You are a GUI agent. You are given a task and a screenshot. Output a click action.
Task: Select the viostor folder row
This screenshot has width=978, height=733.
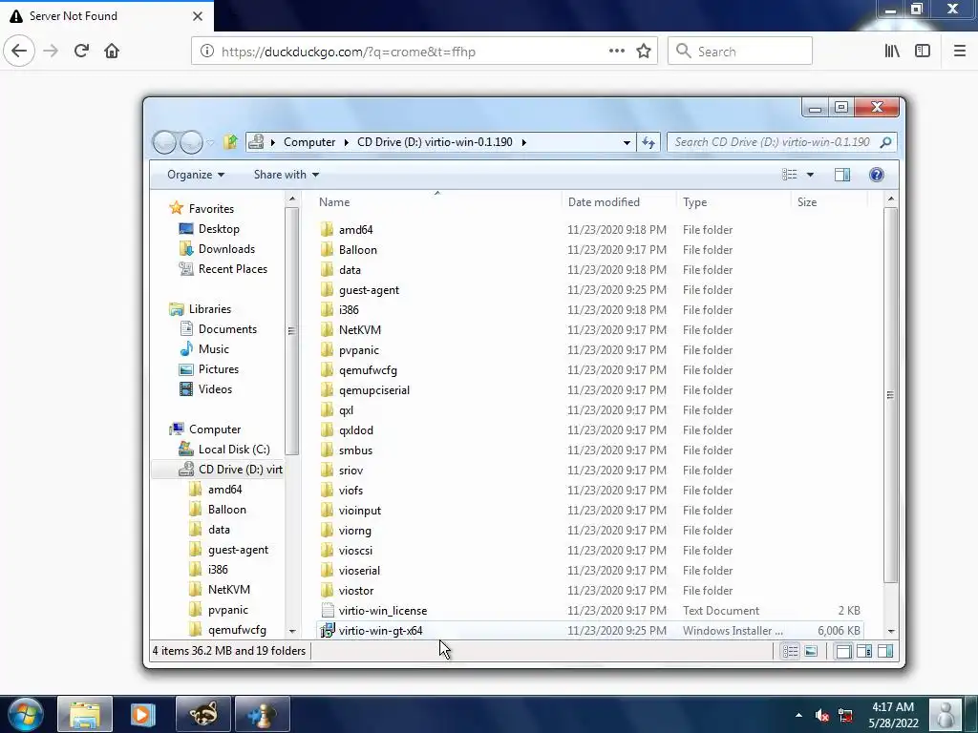[x=589, y=591]
